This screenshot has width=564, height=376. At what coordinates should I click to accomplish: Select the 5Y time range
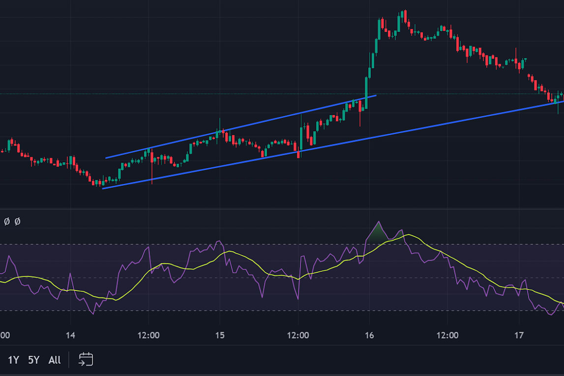[x=33, y=360]
